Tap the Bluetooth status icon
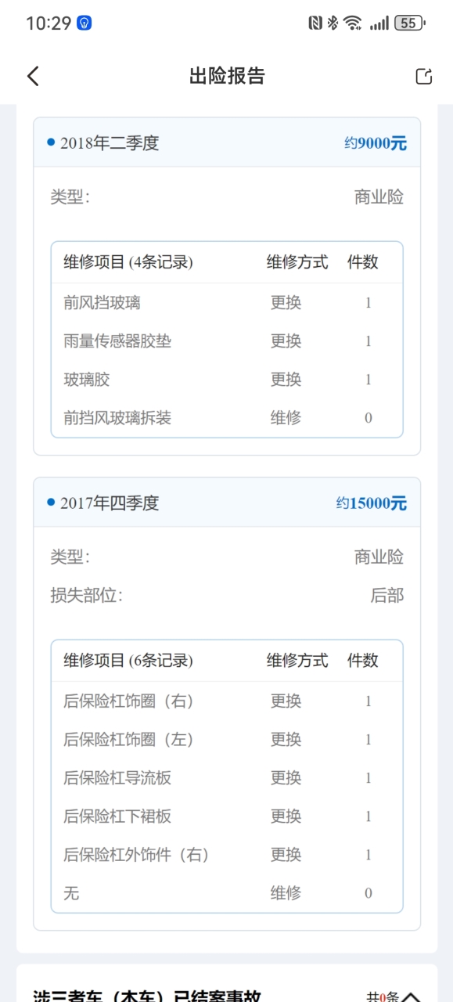Image resolution: width=453 pixels, height=1002 pixels. [333, 23]
